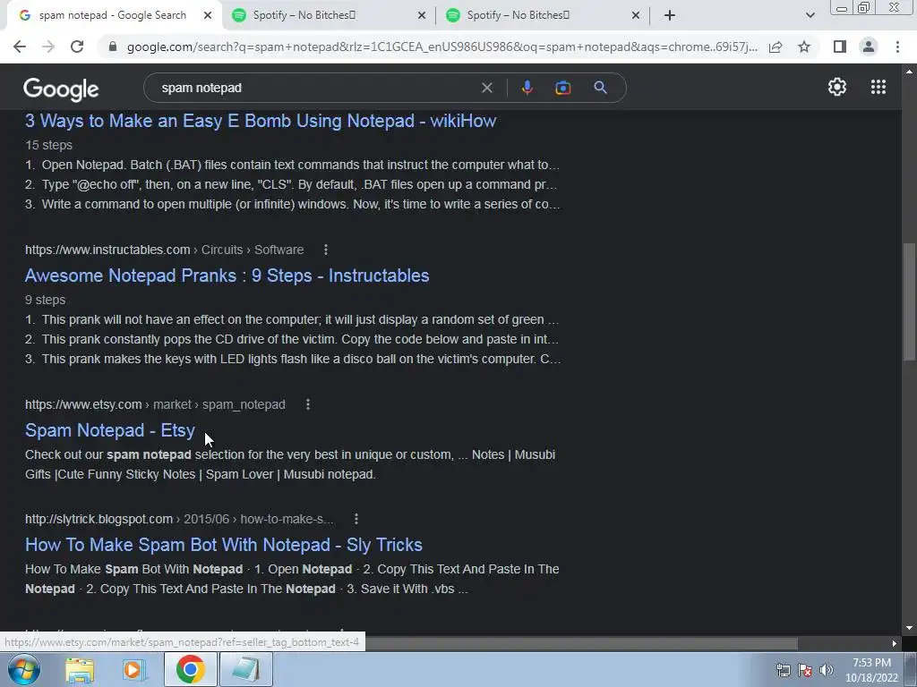This screenshot has width=917, height=687.
Task: Open Windows Explorer from the taskbar
Action: coord(80,669)
